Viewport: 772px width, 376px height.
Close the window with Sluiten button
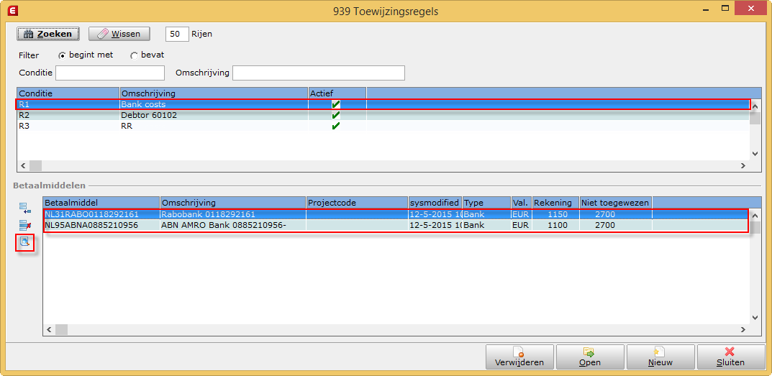click(x=730, y=357)
